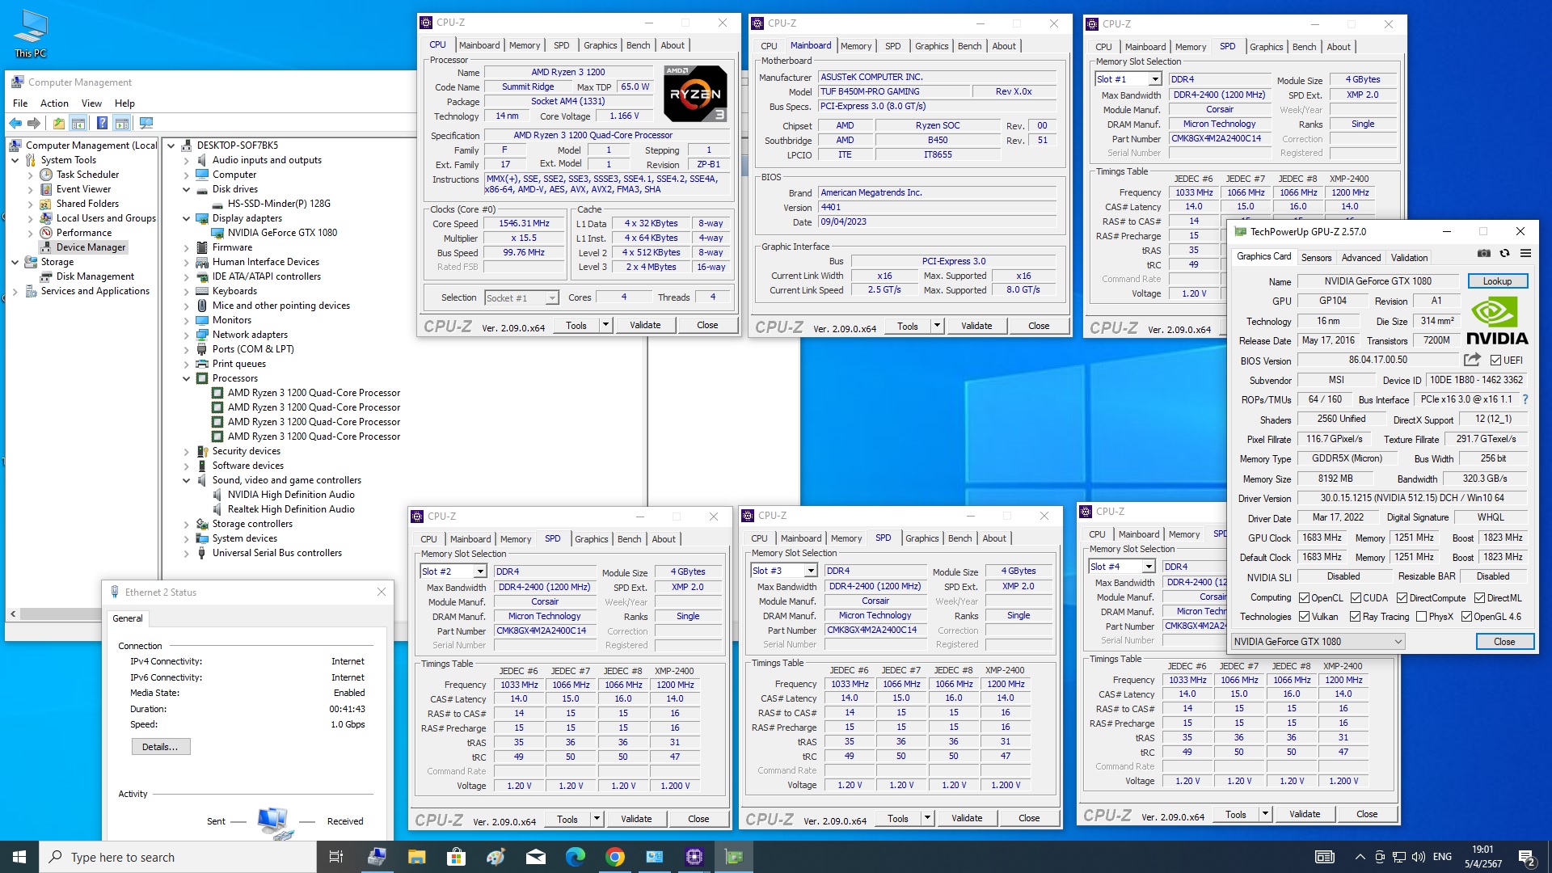Expand the Network adapters node
Screen dimensions: 1552x873
[187, 335]
